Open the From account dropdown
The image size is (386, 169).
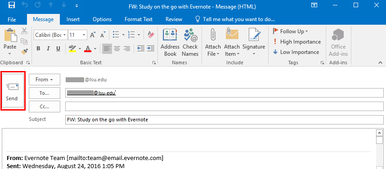pyautogui.click(x=44, y=80)
